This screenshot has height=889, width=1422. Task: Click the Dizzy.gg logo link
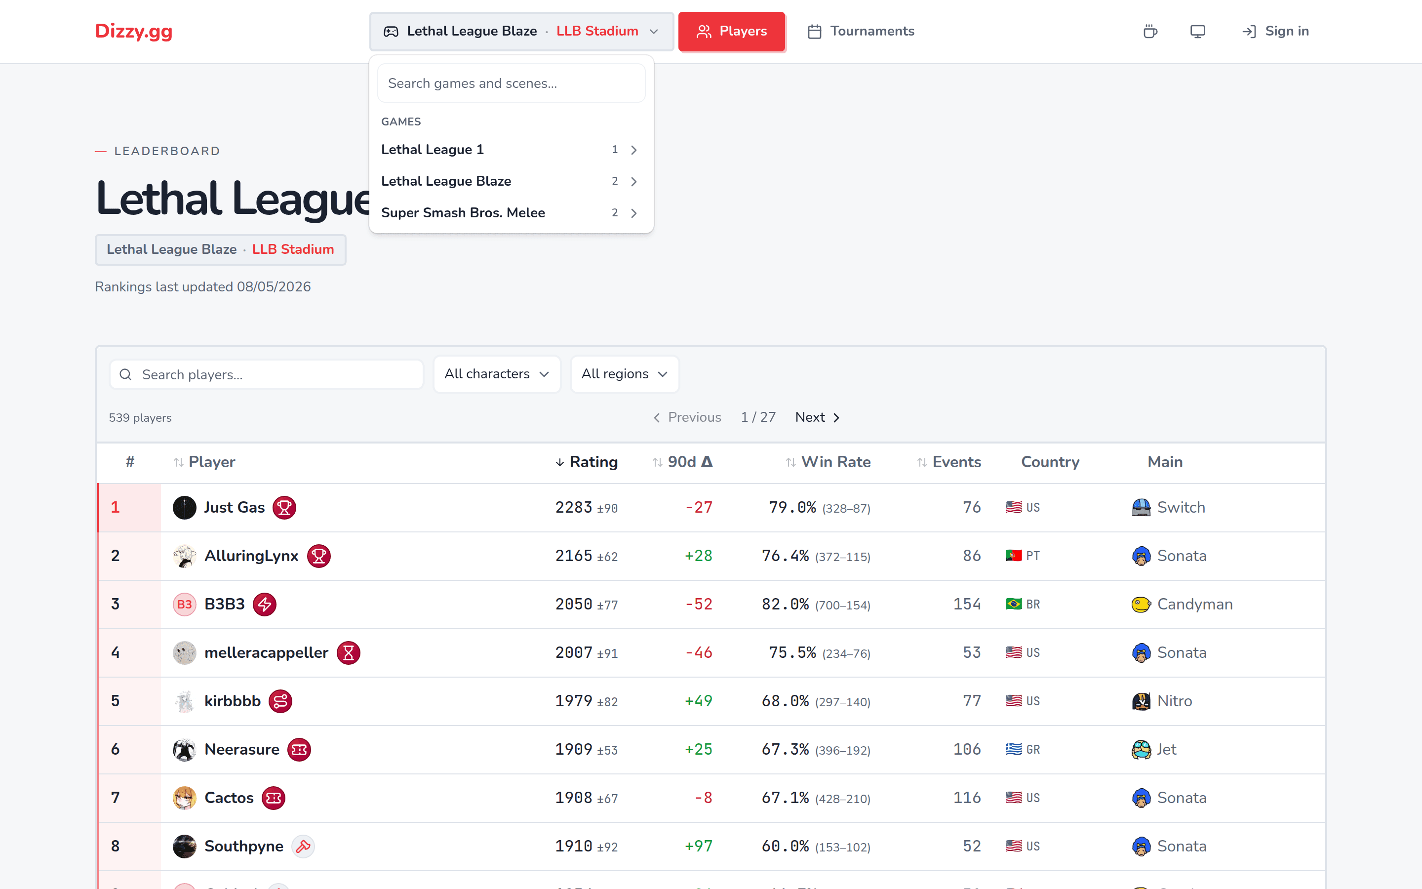pos(133,31)
